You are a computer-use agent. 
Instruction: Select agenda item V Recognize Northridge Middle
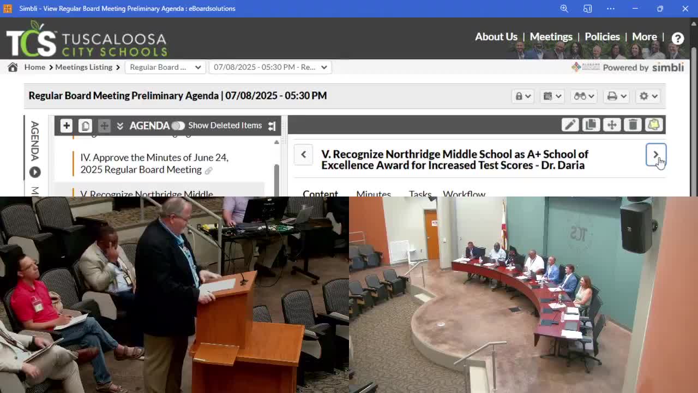coord(147,193)
